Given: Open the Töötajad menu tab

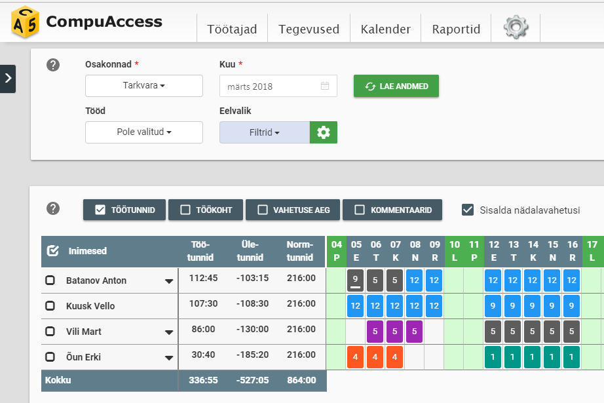Looking at the screenshot, I should pyautogui.click(x=232, y=29).
